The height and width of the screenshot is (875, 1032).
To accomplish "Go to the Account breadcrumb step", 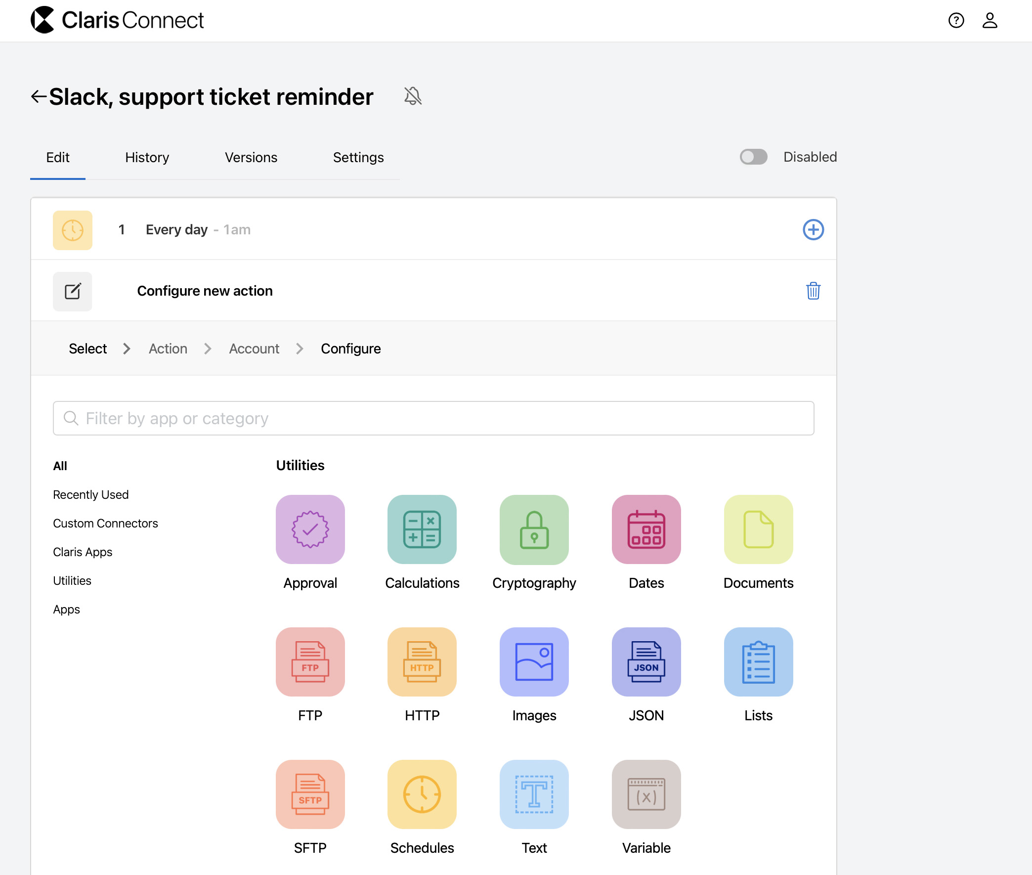I will [x=254, y=348].
